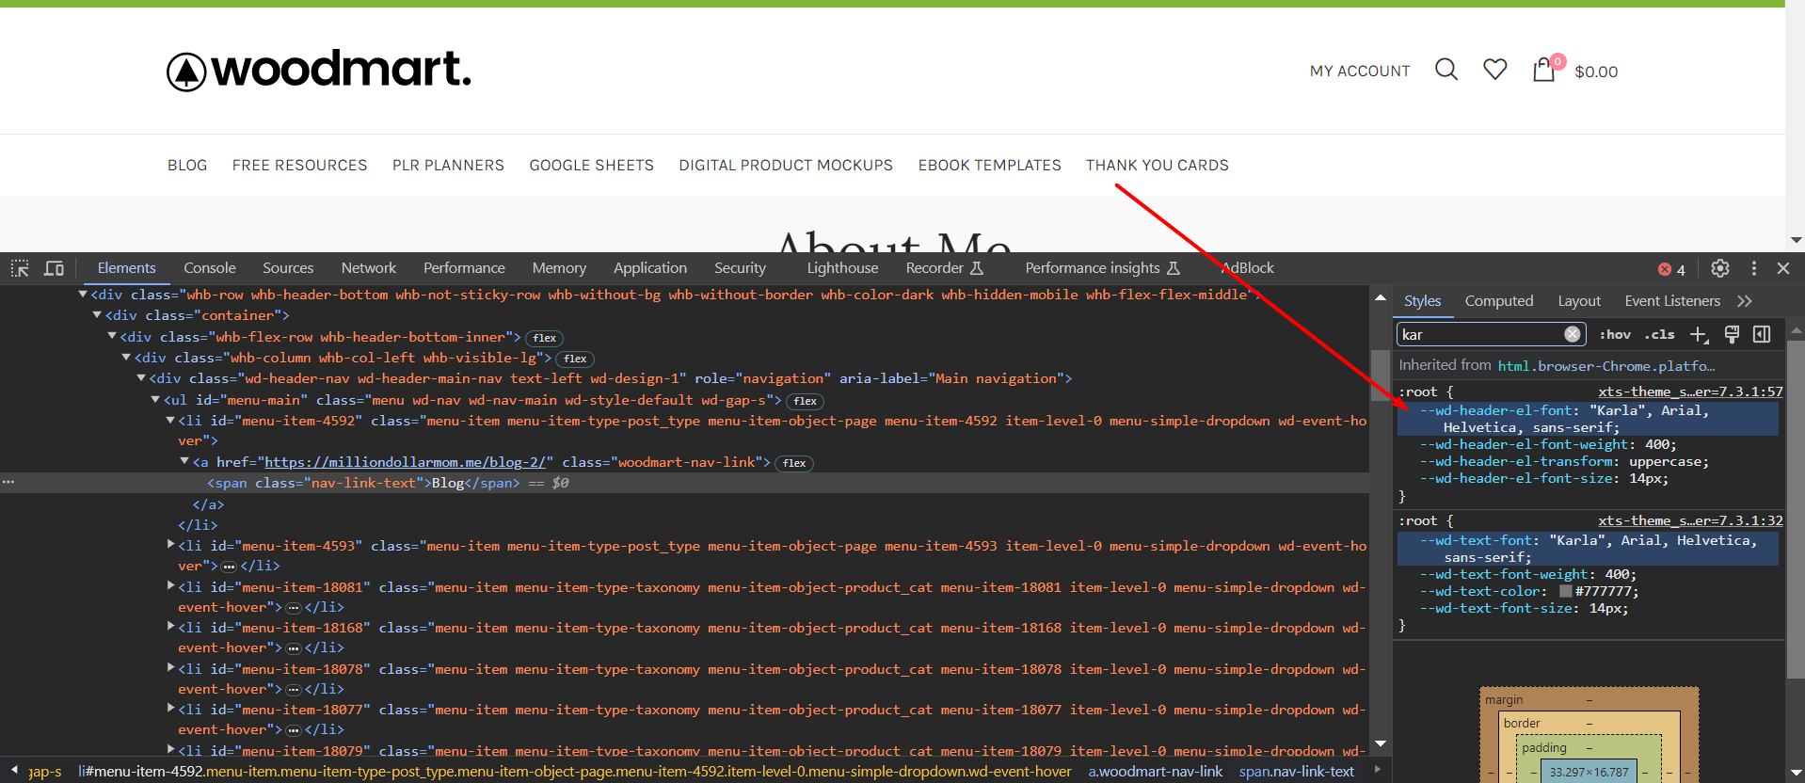Toggle the .cls class editor button

pos(1660,334)
